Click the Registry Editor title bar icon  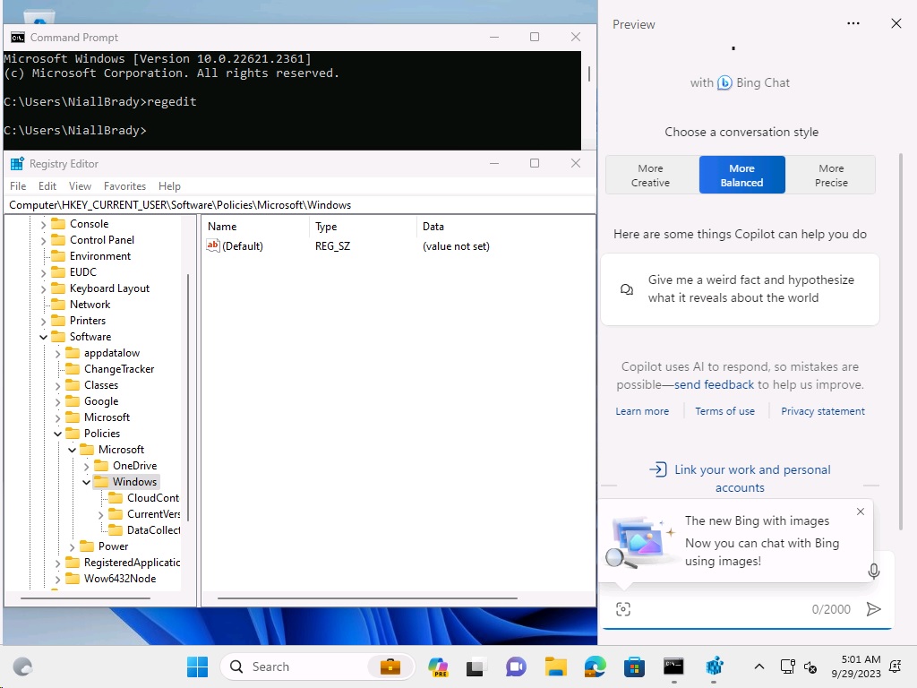[18, 163]
